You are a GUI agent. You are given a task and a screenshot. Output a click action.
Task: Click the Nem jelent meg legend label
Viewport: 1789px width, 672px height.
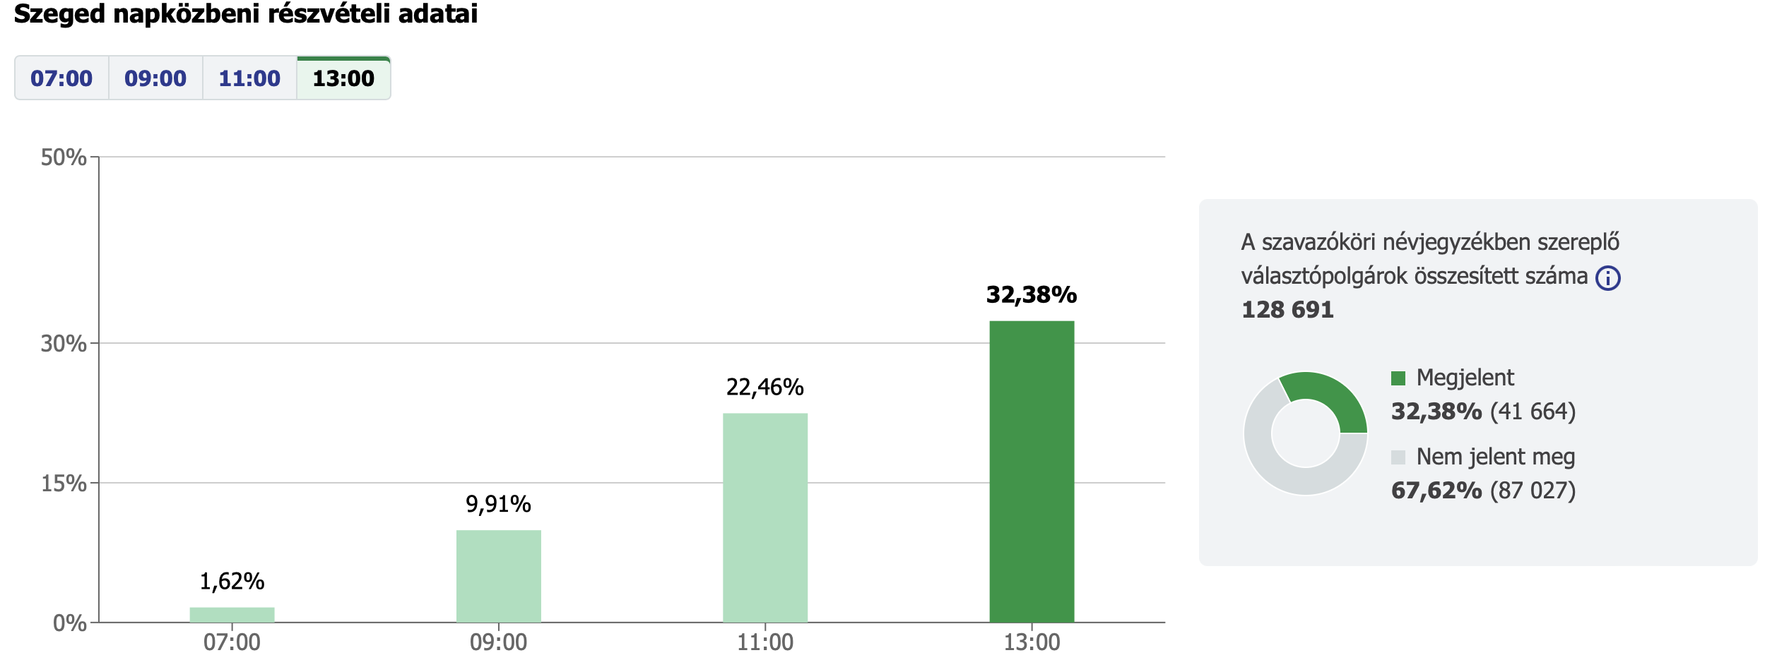(x=1496, y=457)
